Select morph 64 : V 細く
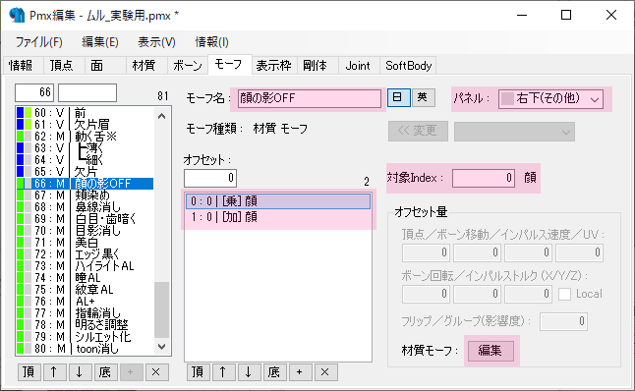 pos(85,159)
